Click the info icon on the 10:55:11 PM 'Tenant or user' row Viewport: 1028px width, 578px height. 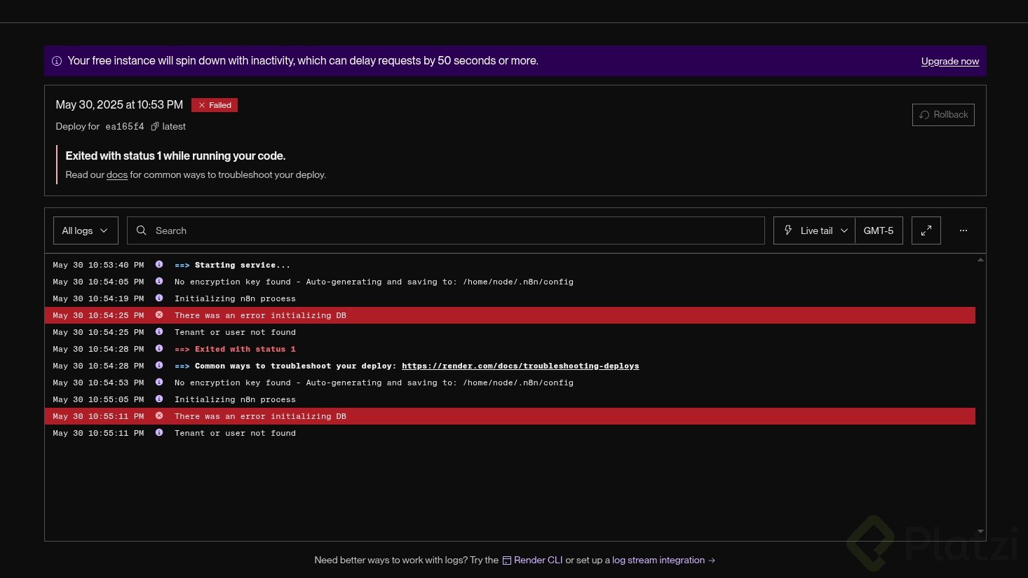point(159,433)
